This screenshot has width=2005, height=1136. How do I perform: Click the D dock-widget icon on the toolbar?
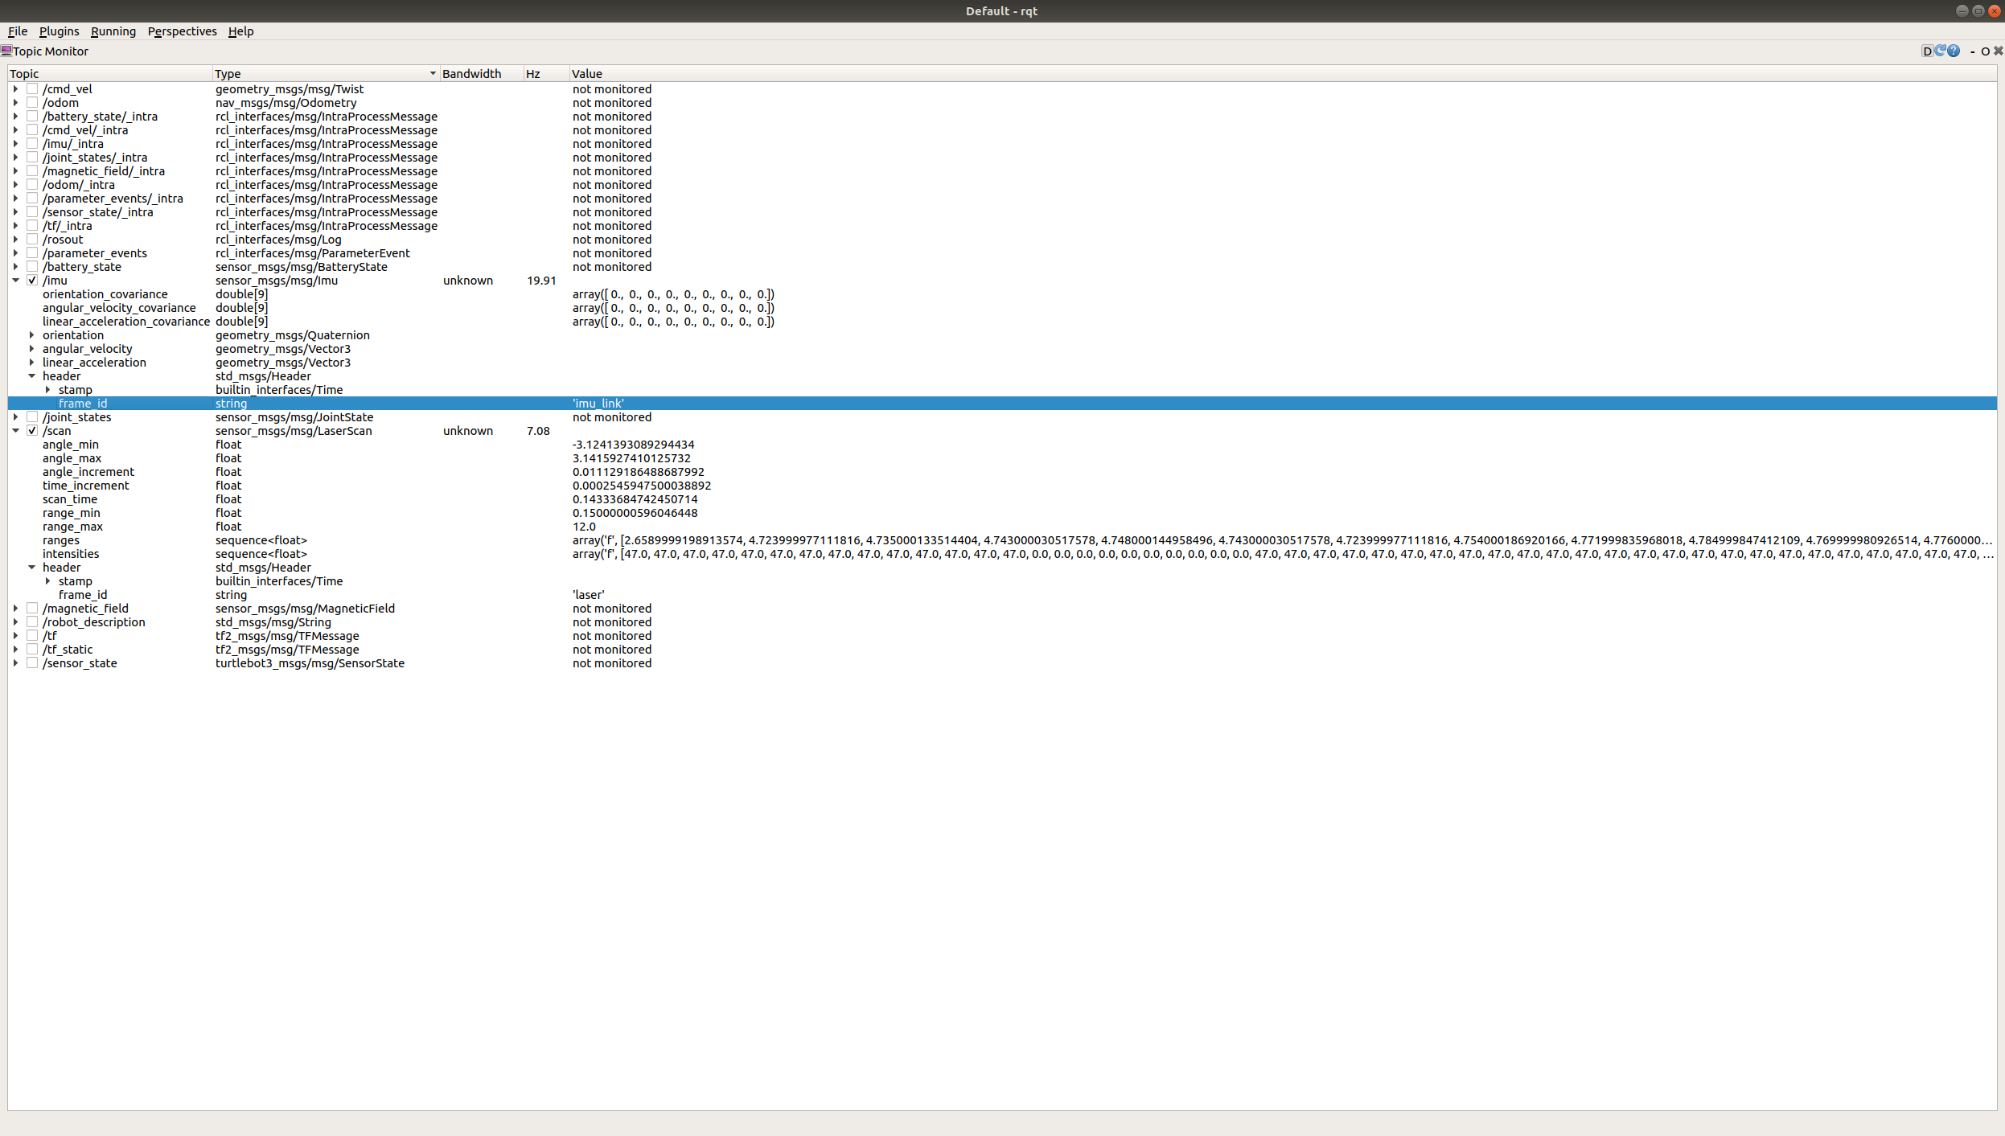[x=1927, y=51]
